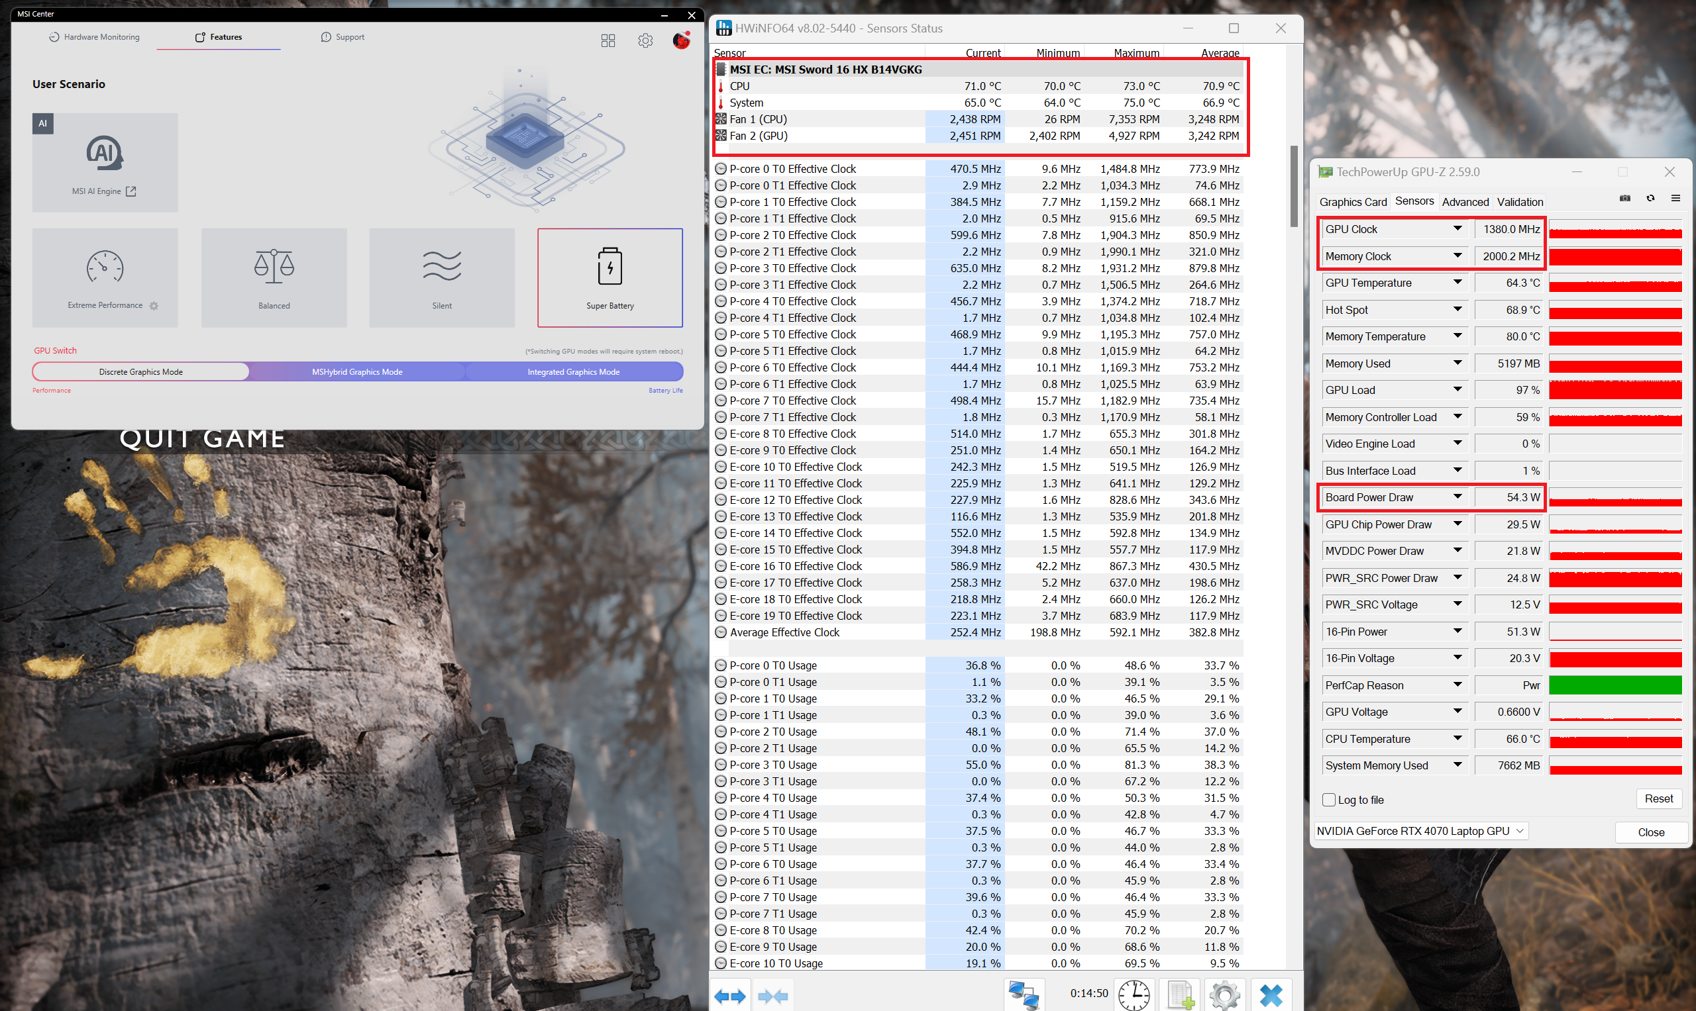
Task: Open GPU Temperature sensor dropdown
Action: tap(1457, 283)
